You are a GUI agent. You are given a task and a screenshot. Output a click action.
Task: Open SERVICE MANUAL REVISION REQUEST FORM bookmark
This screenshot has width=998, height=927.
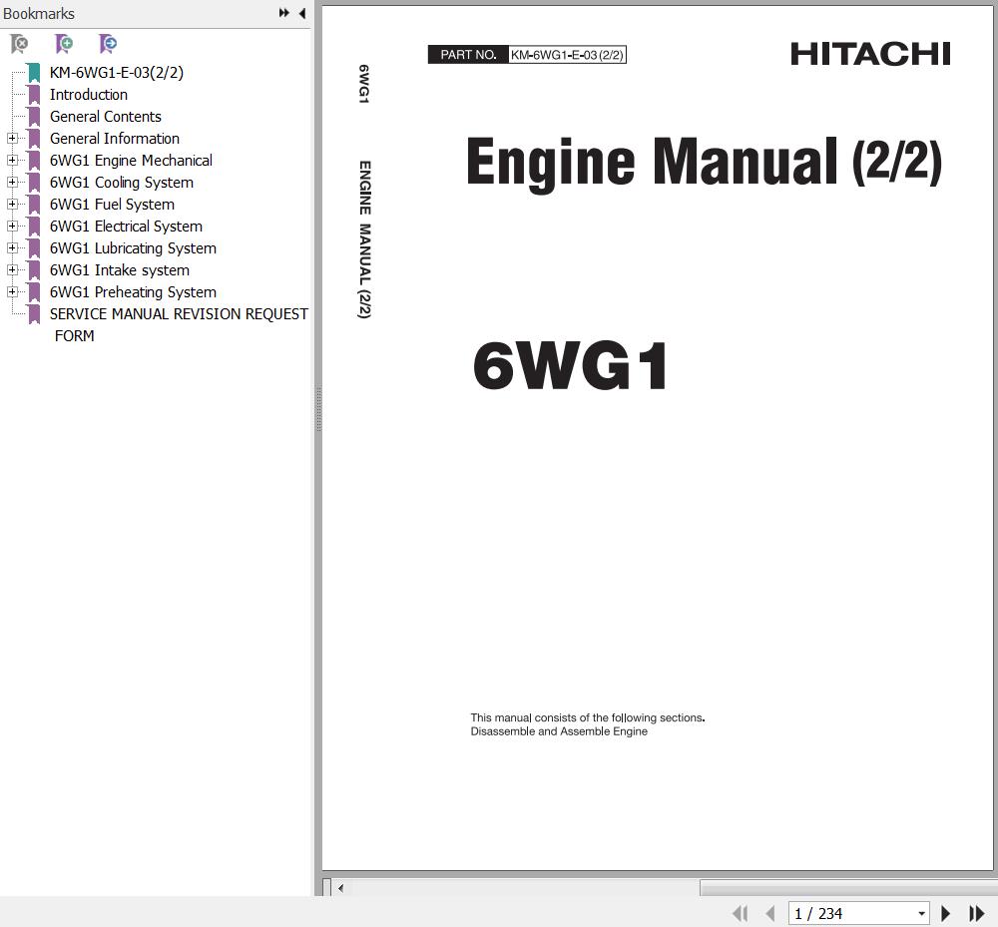click(x=179, y=324)
